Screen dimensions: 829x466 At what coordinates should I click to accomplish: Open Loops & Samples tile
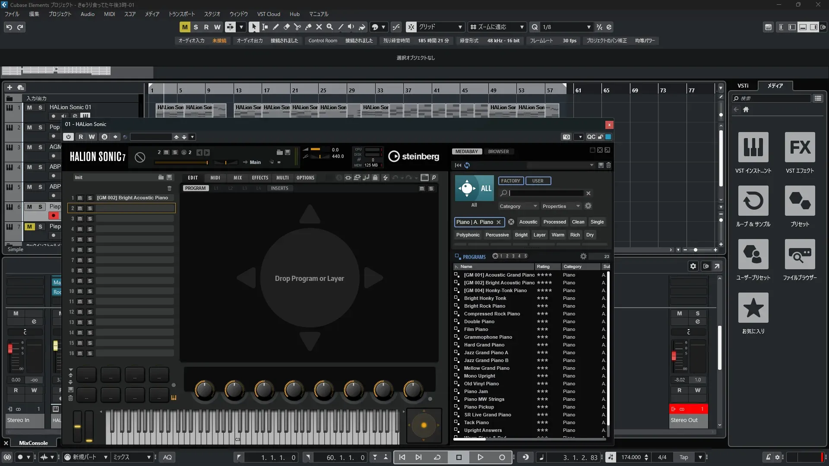click(753, 201)
